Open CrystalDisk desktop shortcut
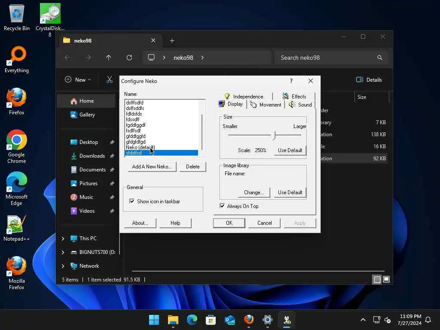Screen dimensions: 440x330 tap(50, 20)
